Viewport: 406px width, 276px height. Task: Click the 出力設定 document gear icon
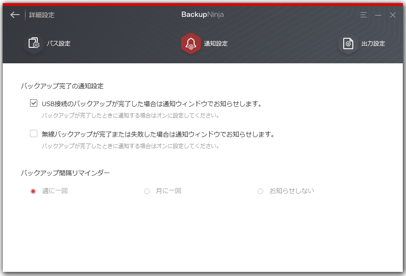348,43
